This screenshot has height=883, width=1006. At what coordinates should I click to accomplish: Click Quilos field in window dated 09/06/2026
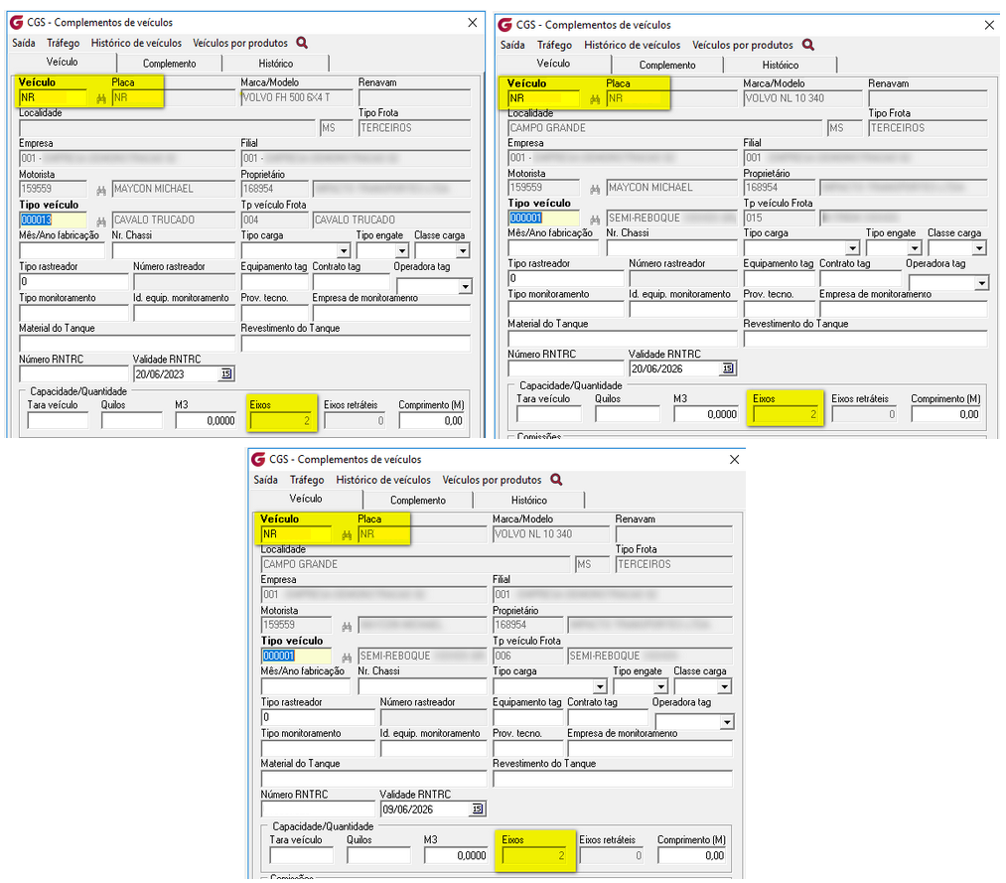tap(378, 855)
